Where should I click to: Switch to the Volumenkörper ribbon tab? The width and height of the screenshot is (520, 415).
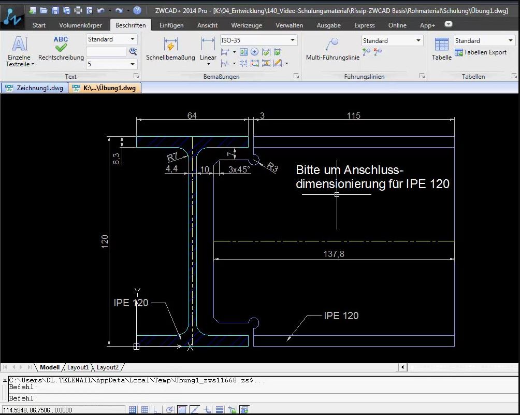click(80, 25)
